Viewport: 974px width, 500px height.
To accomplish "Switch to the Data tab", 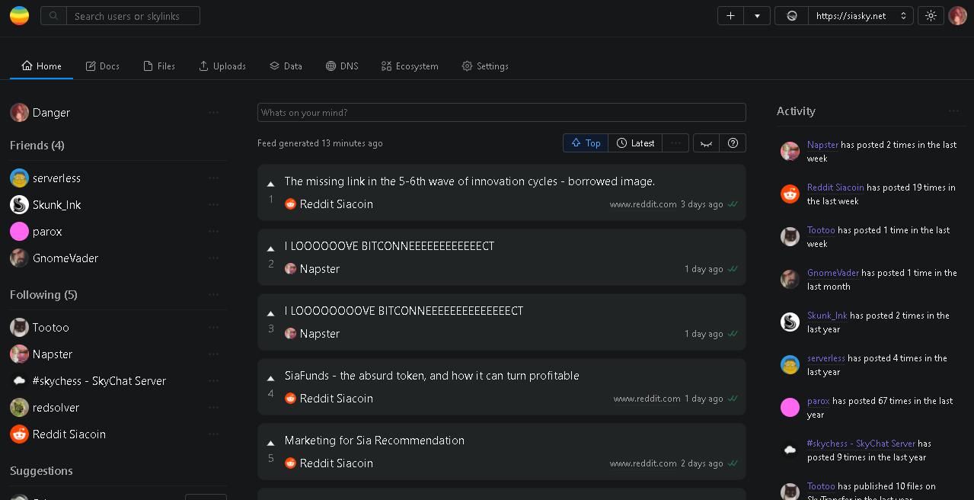I will (286, 66).
